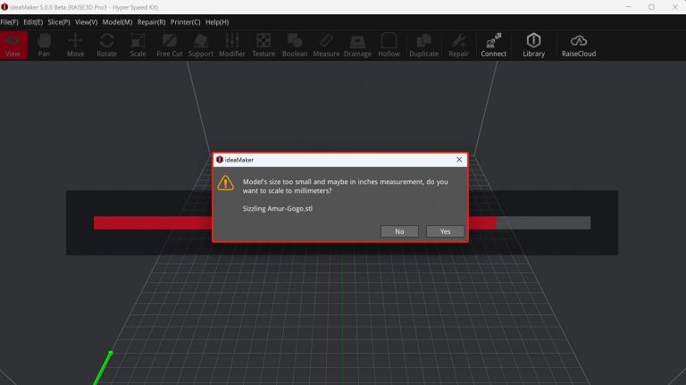Open the Printer(C) menu

pyautogui.click(x=186, y=21)
